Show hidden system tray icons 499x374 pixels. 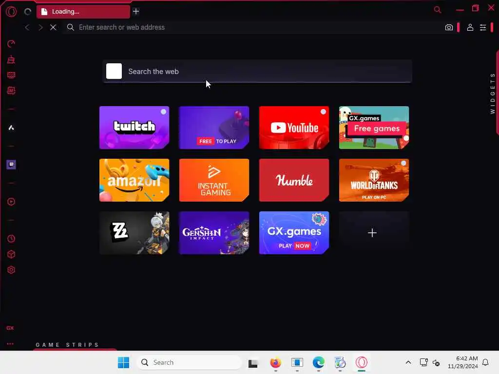click(x=408, y=362)
